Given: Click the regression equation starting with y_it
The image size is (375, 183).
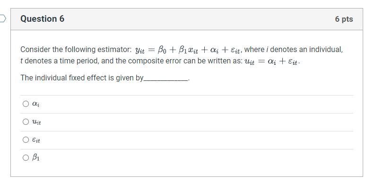Looking at the screenshot, I should coord(187,50).
